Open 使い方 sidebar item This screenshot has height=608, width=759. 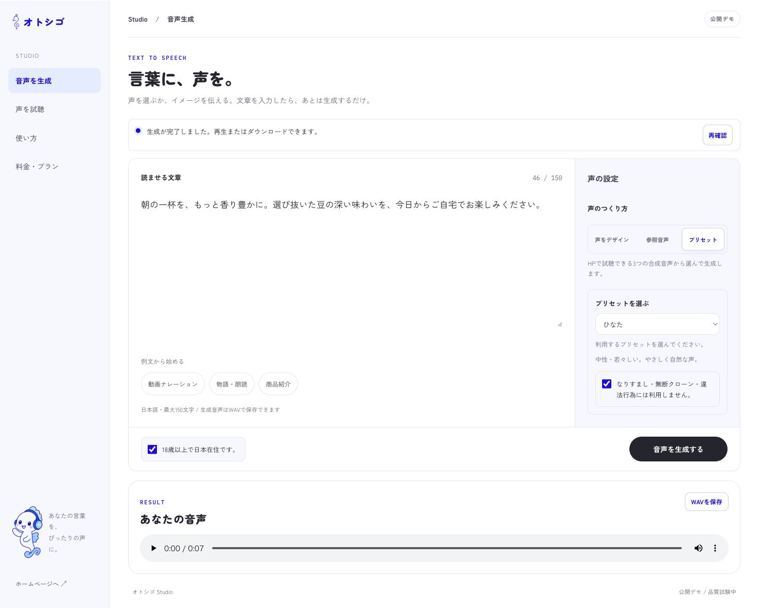(x=54, y=138)
